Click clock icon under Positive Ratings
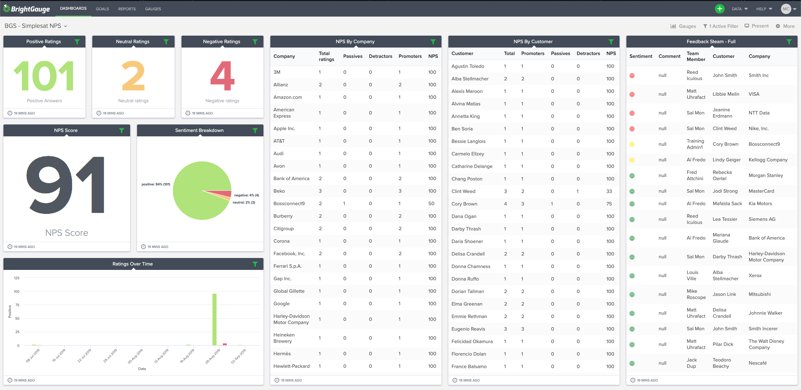801x390 pixels. [10, 113]
